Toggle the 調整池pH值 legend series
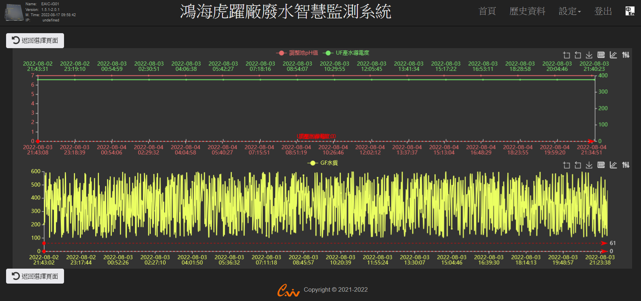Image resolution: width=641 pixels, height=301 pixels. coord(297,53)
